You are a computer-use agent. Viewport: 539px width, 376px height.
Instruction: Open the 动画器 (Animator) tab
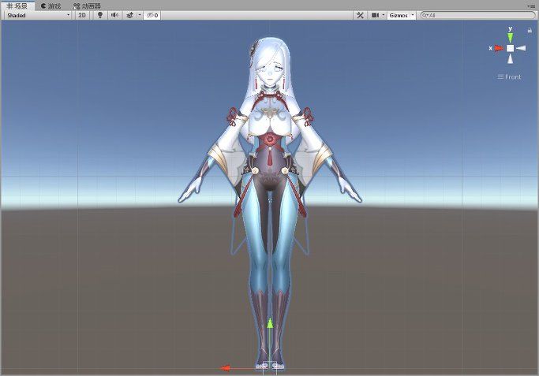coord(87,6)
